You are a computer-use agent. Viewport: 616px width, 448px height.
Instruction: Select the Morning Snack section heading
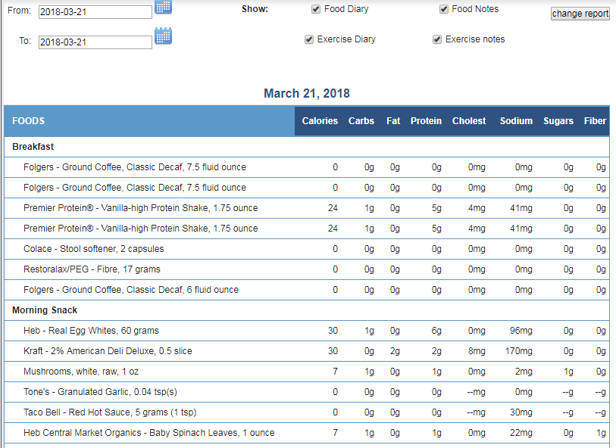pyautogui.click(x=45, y=310)
